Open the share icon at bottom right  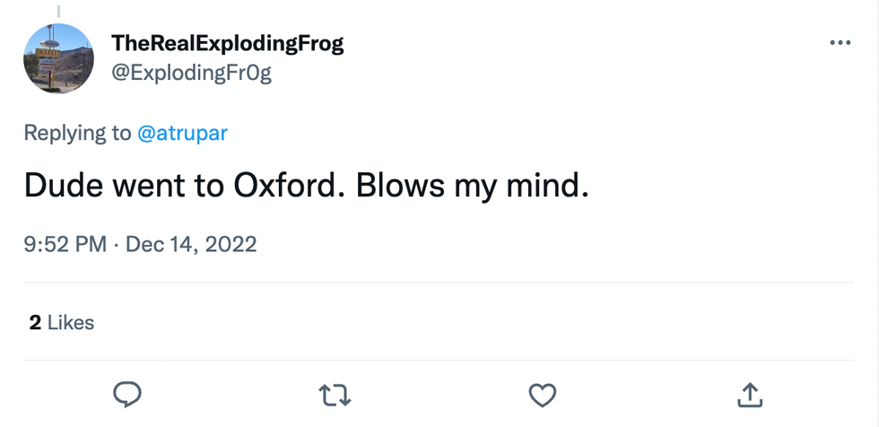(x=750, y=394)
